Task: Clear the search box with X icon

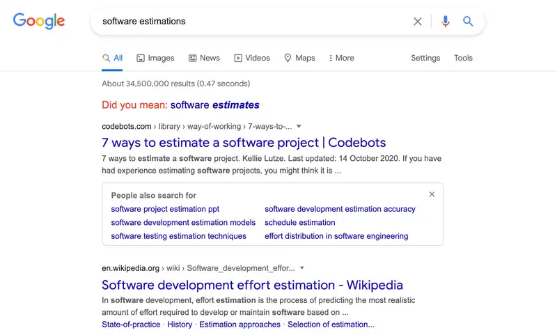Action: click(418, 22)
